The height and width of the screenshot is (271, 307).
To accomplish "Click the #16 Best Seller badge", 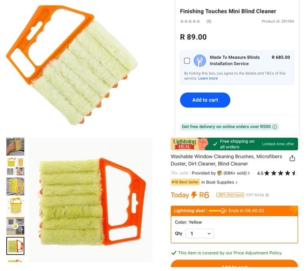I will pyautogui.click(x=185, y=182).
